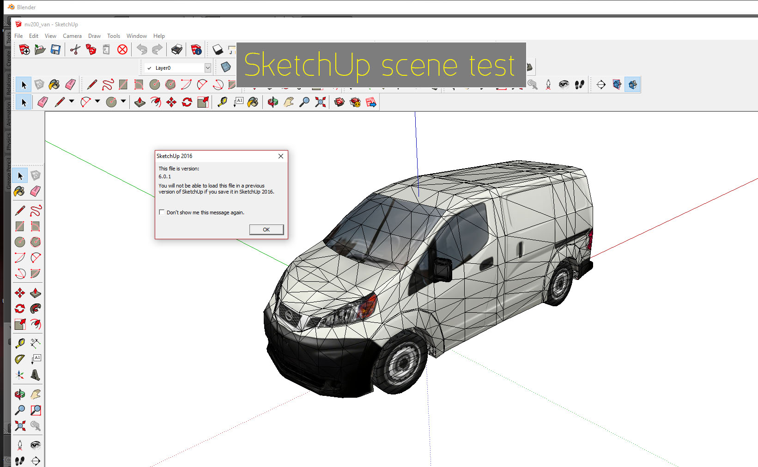Viewport: 758px width, 467px height.
Task: Open the Help menu
Action: pyautogui.click(x=159, y=36)
